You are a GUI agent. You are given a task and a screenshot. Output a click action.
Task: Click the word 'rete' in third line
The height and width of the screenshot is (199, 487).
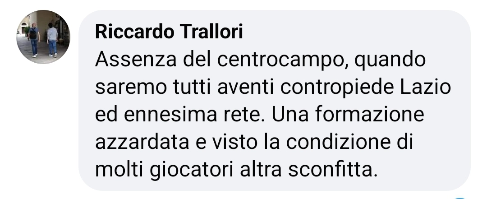[x=244, y=115]
